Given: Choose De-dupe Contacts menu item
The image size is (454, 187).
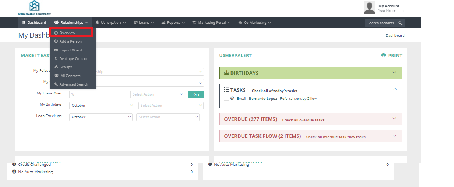Looking at the screenshot, I should point(74,59).
